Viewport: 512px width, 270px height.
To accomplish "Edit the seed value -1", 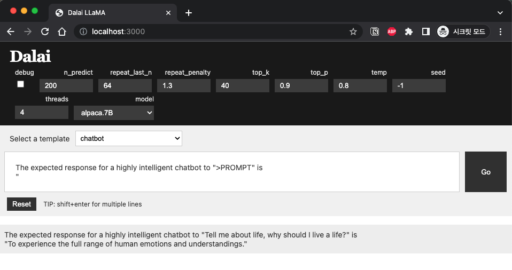I will click(x=419, y=86).
